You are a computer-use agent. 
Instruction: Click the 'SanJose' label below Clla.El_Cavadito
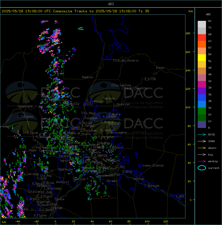point(109,98)
